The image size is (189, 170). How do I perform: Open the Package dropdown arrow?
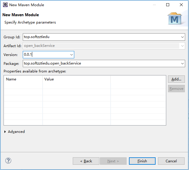pos(182,64)
